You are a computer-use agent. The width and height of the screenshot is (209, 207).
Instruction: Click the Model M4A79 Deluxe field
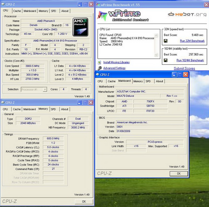point(138,96)
